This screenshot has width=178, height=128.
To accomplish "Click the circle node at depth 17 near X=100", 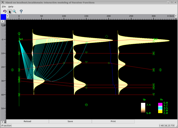I will pyautogui.click(x=64, y=63).
